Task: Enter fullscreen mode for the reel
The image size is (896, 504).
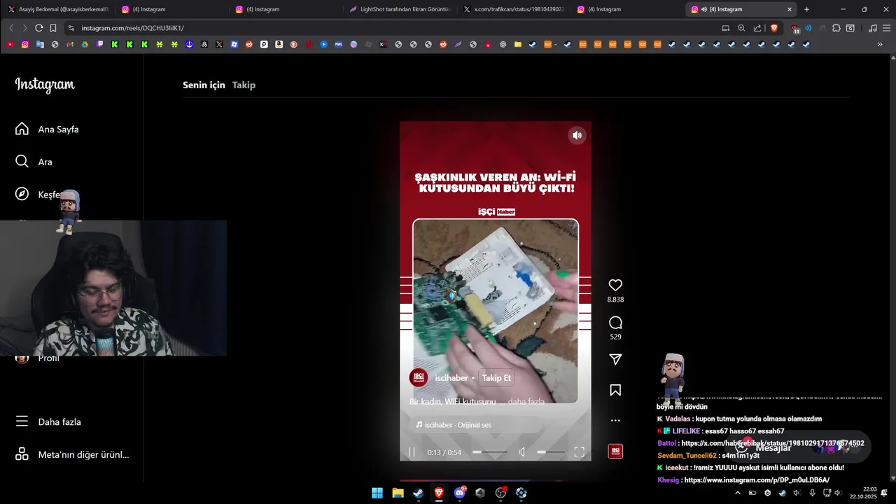Action: 580,452
